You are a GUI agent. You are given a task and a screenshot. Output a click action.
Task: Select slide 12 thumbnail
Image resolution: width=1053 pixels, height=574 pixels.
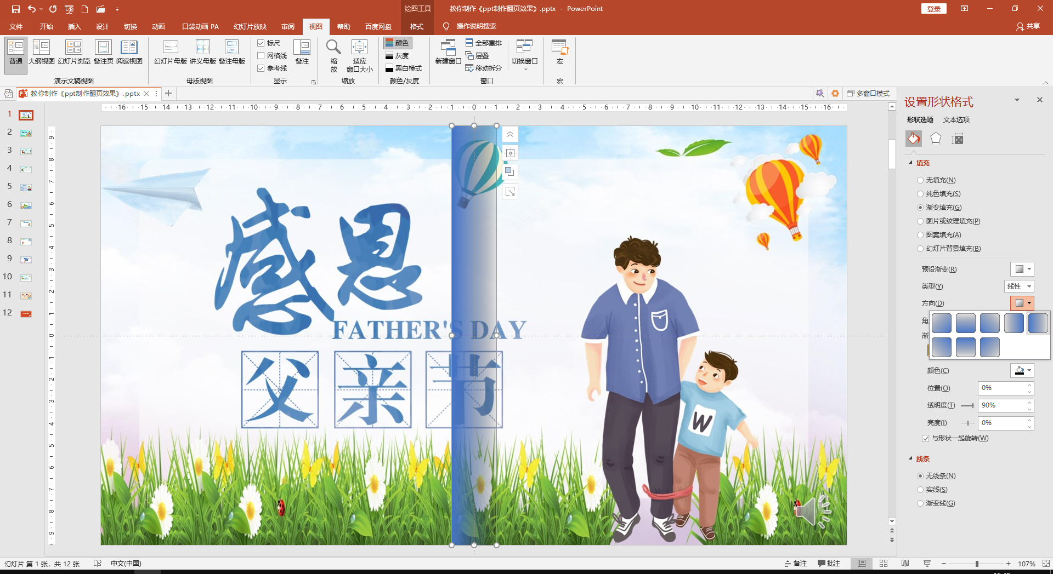(x=26, y=313)
